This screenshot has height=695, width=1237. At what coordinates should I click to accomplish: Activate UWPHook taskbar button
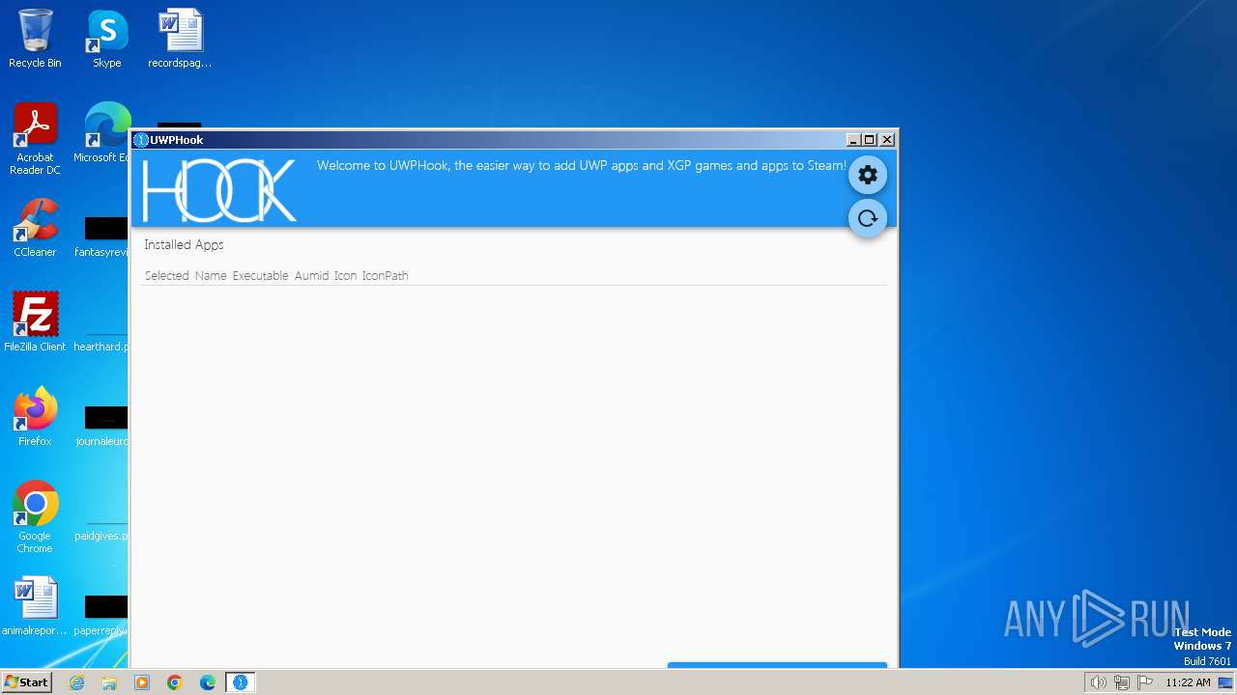click(x=241, y=682)
